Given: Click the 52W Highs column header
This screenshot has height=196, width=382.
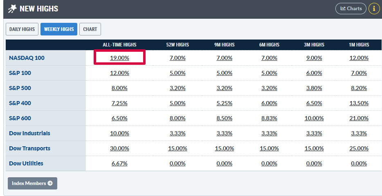Looking at the screenshot, I should point(178,45).
